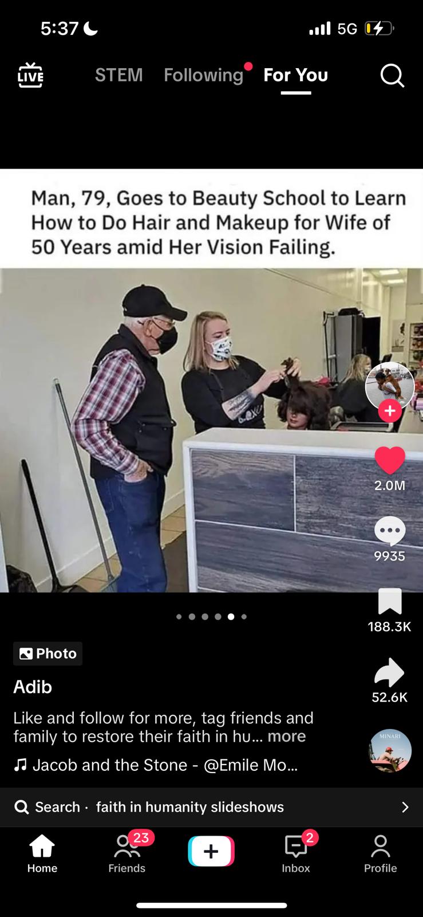The width and height of the screenshot is (423, 917).
Task: Open Adib username
Action: tap(33, 687)
